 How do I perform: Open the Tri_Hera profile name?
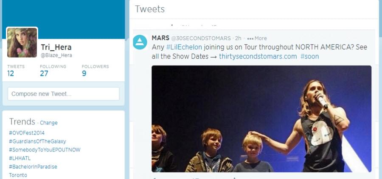pyautogui.click(x=56, y=47)
